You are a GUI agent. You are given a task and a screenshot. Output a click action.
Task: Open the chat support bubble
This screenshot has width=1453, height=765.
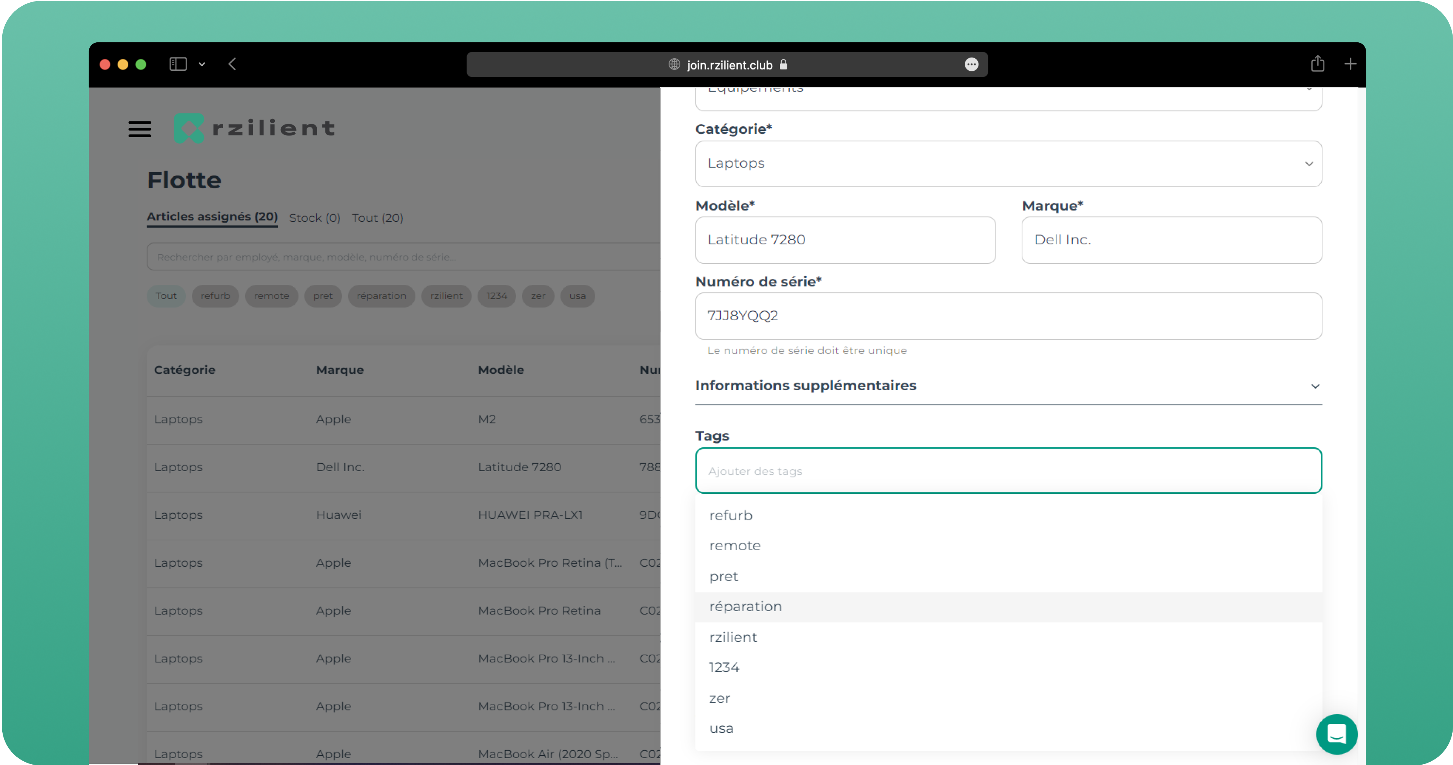(1336, 734)
